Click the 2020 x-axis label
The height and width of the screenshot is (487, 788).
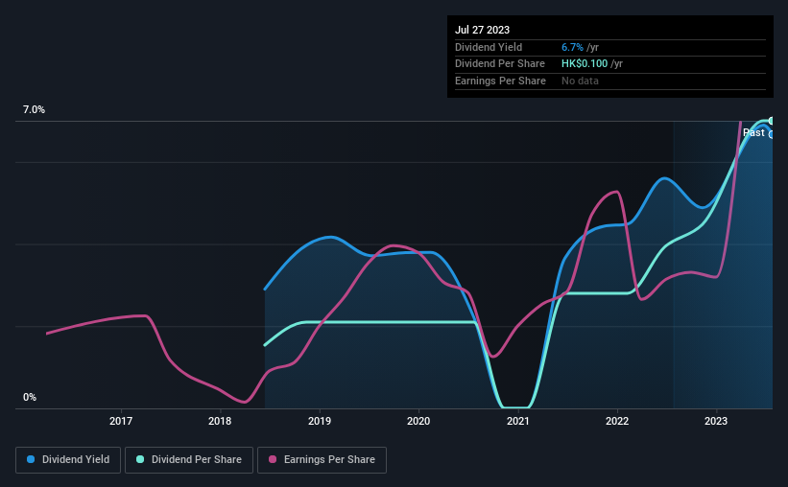pos(418,421)
